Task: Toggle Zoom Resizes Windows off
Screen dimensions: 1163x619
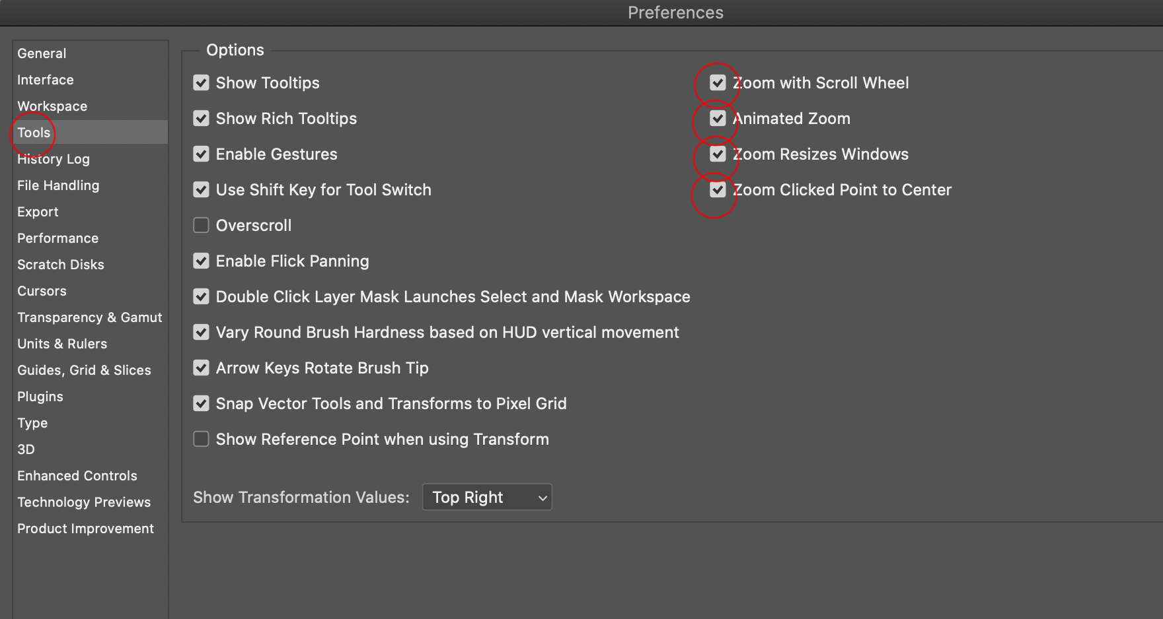Action: point(718,154)
